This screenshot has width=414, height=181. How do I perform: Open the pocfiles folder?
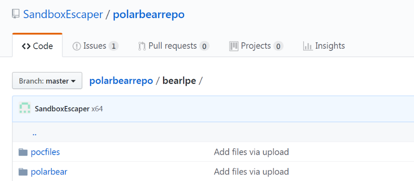(x=45, y=152)
